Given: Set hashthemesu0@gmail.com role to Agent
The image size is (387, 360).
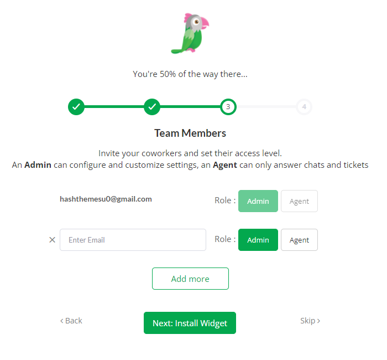Looking at the screenshot, I should [300, 201].
